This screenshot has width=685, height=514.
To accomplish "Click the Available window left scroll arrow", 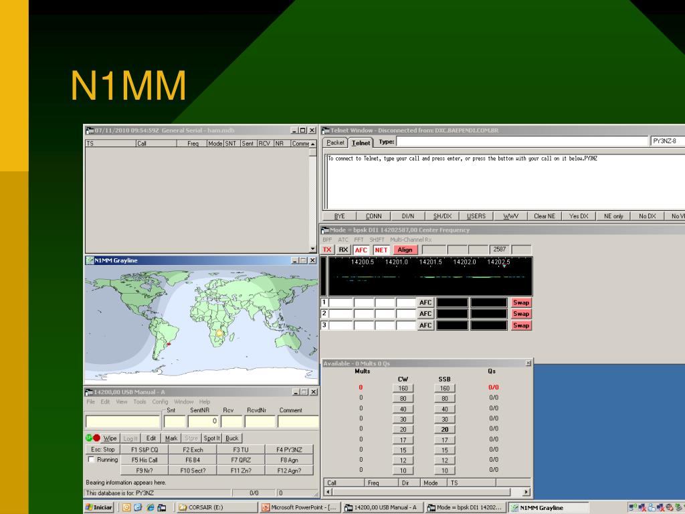I will coord(328,492).
